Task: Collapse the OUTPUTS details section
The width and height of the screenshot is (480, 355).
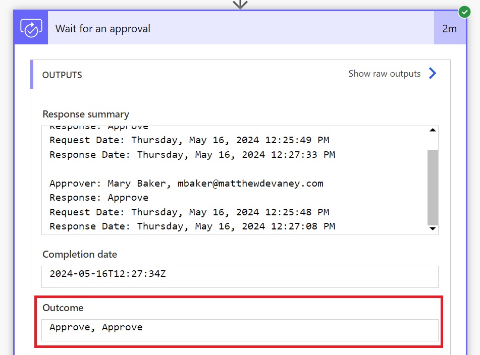Action: tap(62, 75)
